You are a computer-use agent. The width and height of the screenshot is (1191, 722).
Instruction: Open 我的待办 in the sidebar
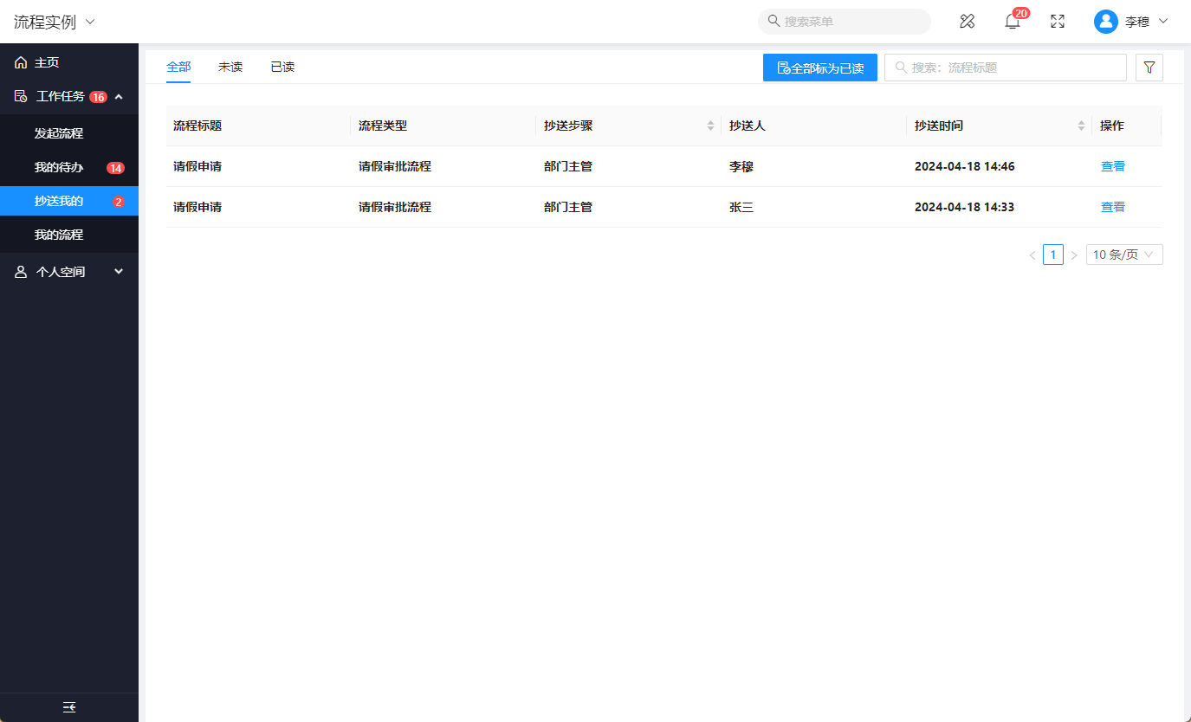point(59,167)
